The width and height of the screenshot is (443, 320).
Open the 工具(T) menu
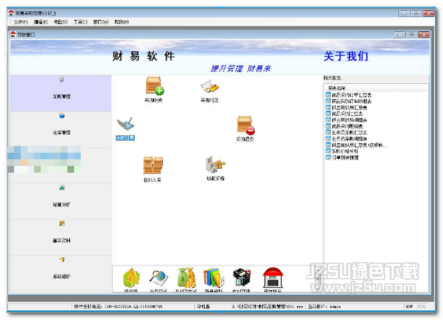pyautogui.click(x=80, y=22)
